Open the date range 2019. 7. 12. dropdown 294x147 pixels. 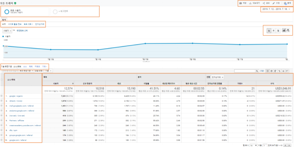coord(276,9)
